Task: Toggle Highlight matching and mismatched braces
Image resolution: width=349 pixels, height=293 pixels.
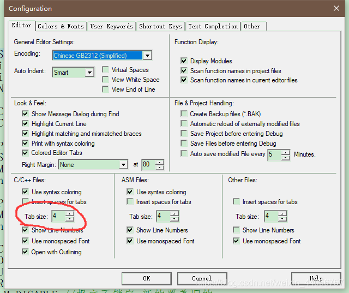Action: click(x=25, y=133)
